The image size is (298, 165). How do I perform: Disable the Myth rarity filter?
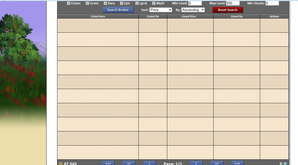click(x=154, y=3)
